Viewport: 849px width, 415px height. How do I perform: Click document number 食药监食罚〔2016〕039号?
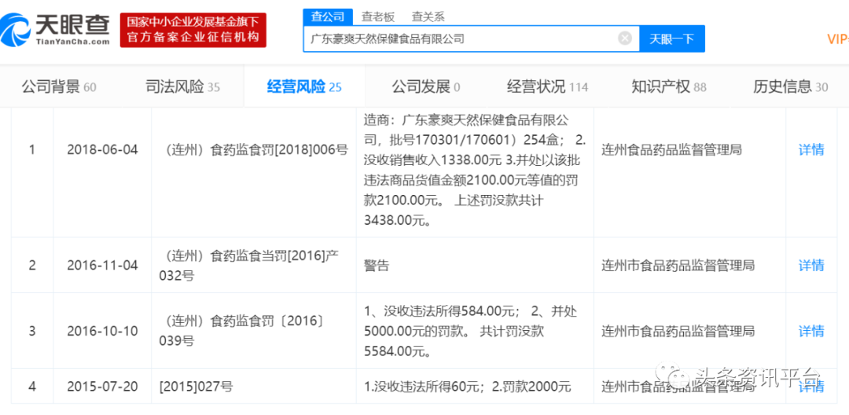243,331
